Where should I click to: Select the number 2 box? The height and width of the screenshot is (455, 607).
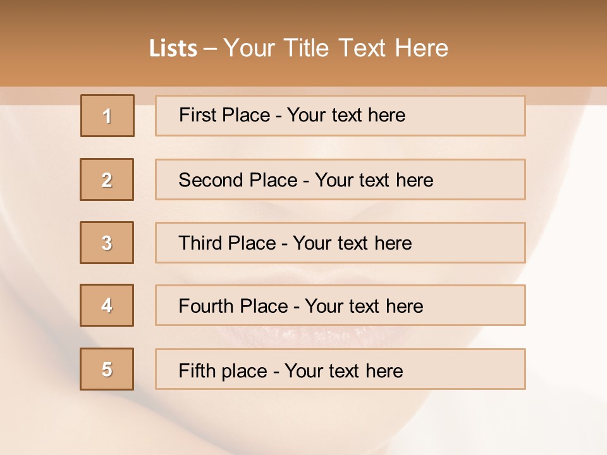click(x=107, y=179)
